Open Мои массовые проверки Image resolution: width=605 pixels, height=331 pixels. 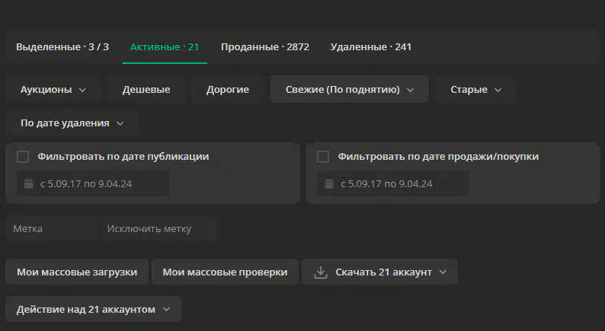(225, 272)
